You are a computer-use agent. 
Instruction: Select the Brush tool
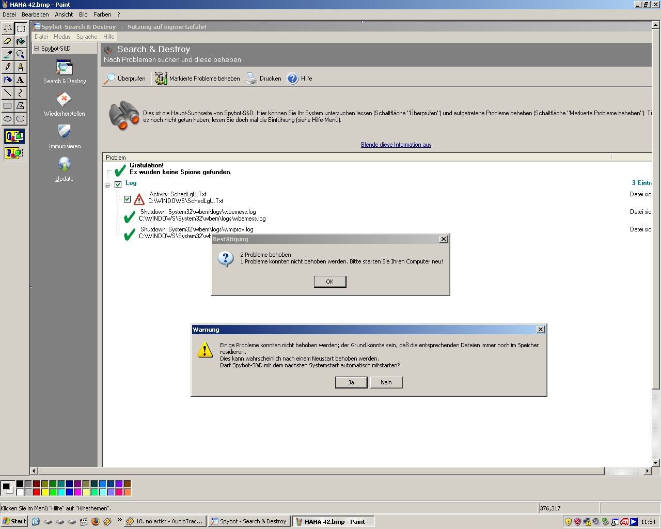[x=21, y=67]
